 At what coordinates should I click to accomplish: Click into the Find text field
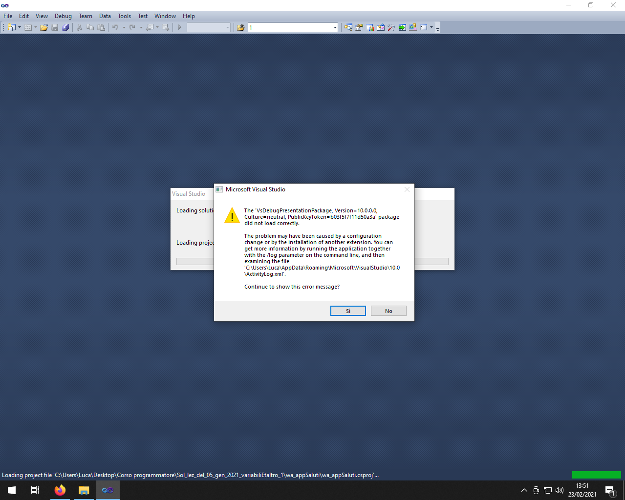pos(290,27)
